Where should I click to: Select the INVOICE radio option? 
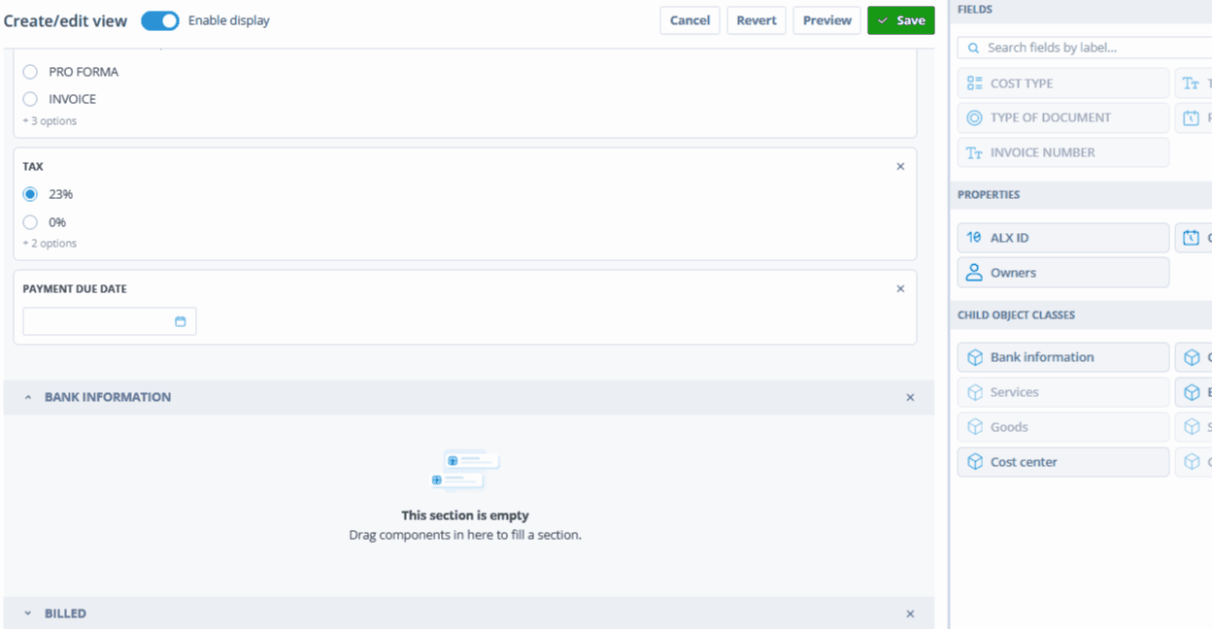30,99
